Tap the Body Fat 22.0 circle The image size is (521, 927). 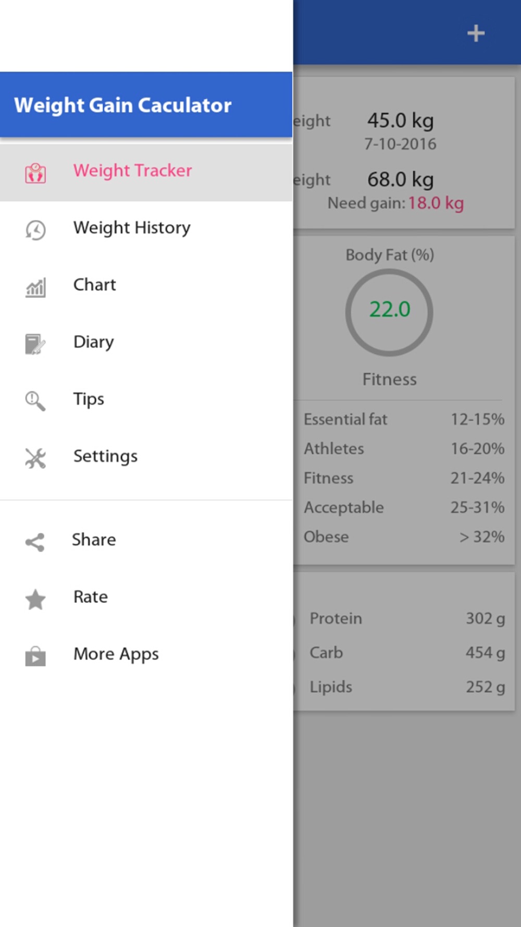point(389,312)
